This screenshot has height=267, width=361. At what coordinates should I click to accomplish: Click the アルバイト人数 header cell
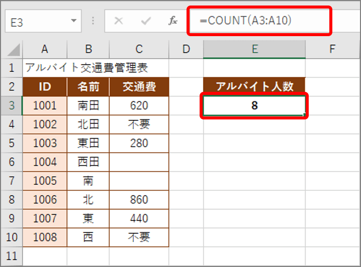click(254, 87)
